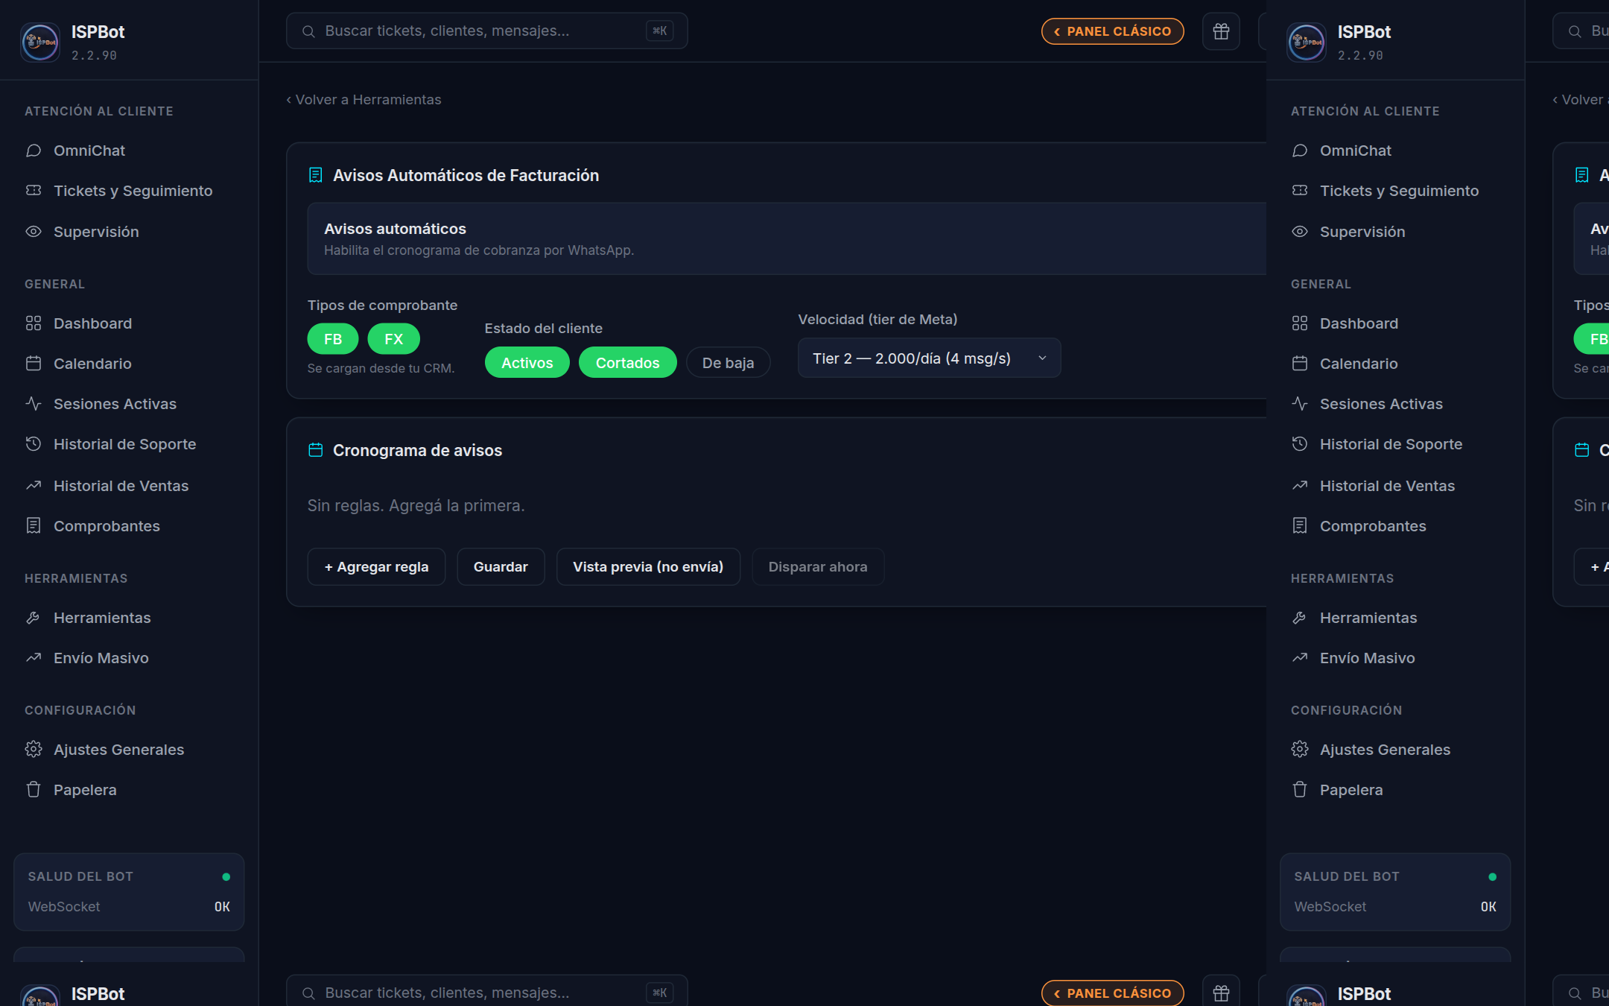
Task: Click Herramientas wrench icon in right sidebar copy
Action: pyautogui.click(x=1300, y=618)
